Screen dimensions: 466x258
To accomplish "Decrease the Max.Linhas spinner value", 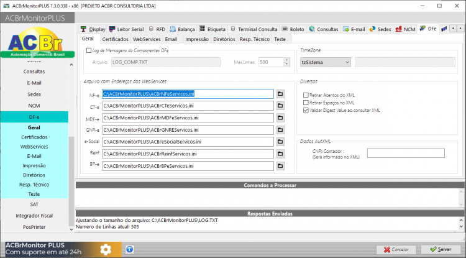I will point(286,64).
